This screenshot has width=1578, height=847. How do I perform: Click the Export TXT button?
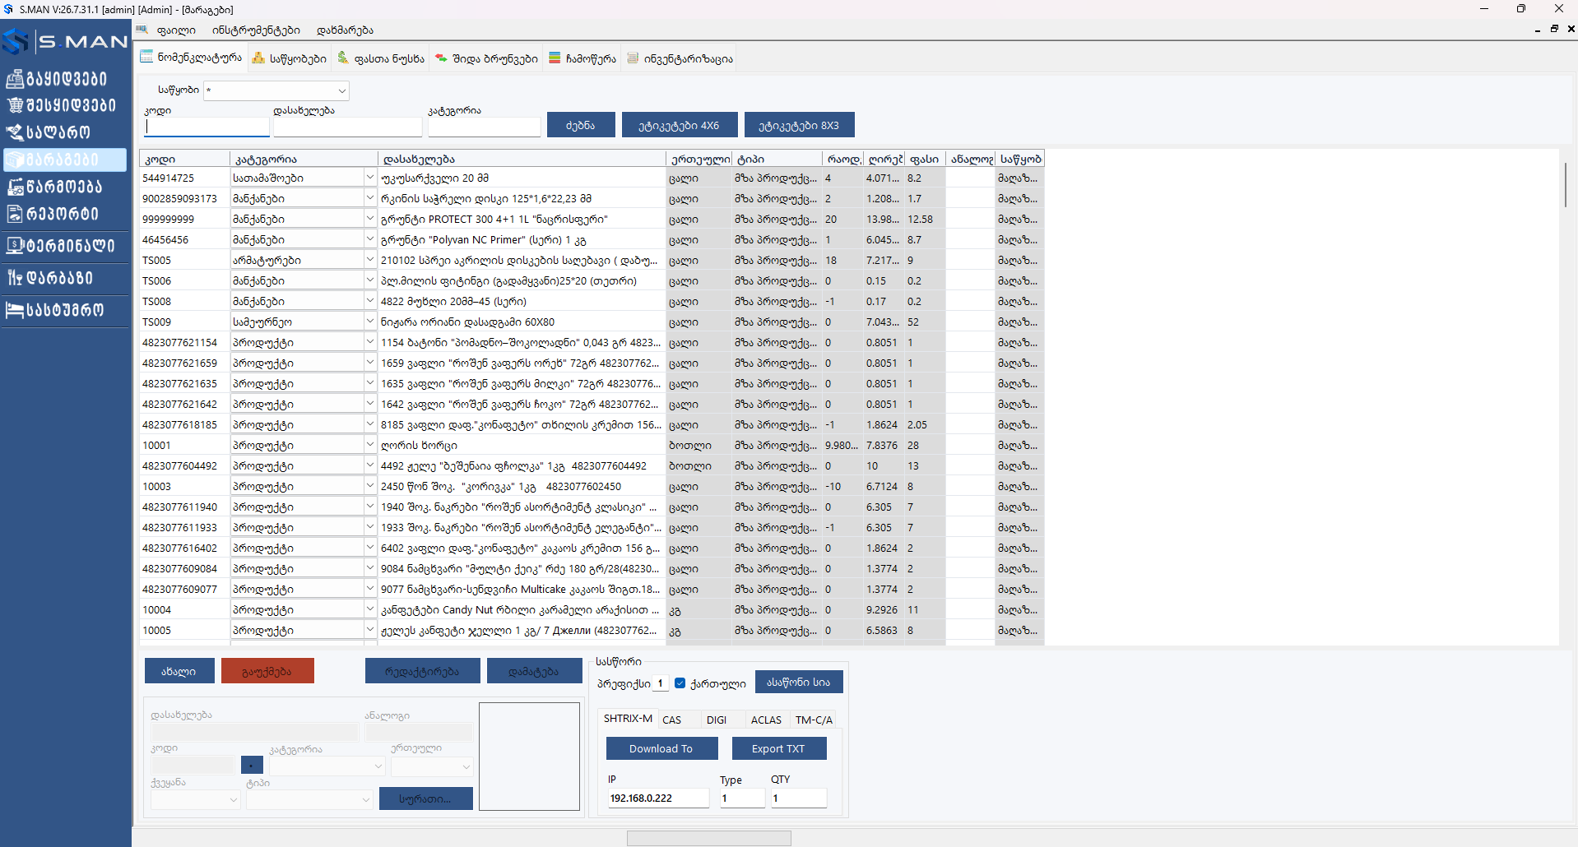[778, 748]
